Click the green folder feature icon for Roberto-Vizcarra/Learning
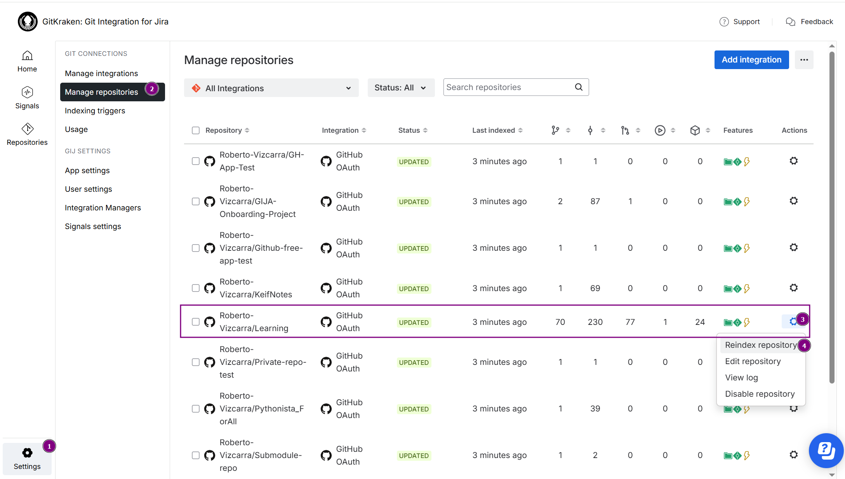 point(728,322)
